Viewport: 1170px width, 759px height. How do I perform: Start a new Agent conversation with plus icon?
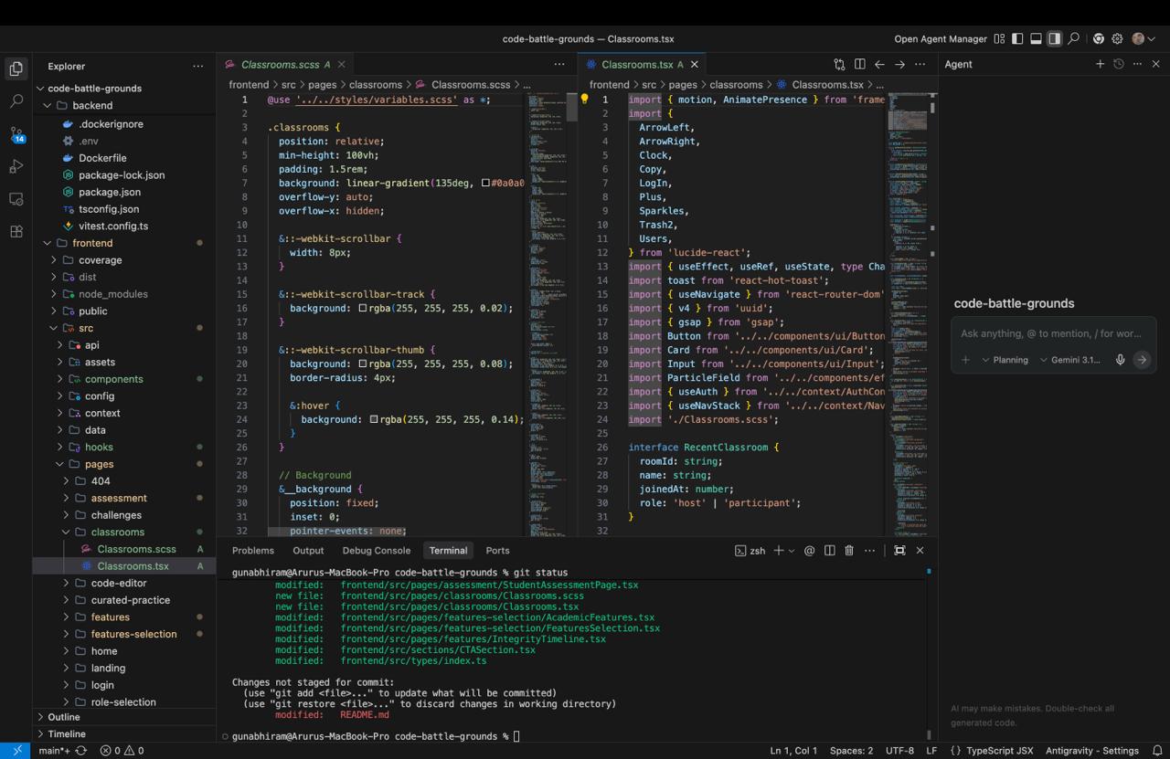coord(1100,64)
